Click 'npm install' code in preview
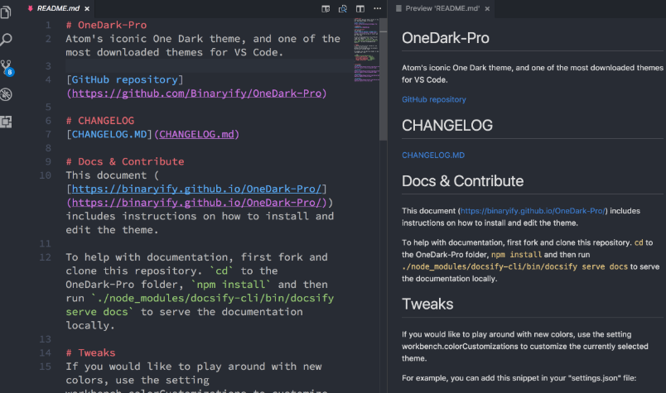 click(517, 255)
